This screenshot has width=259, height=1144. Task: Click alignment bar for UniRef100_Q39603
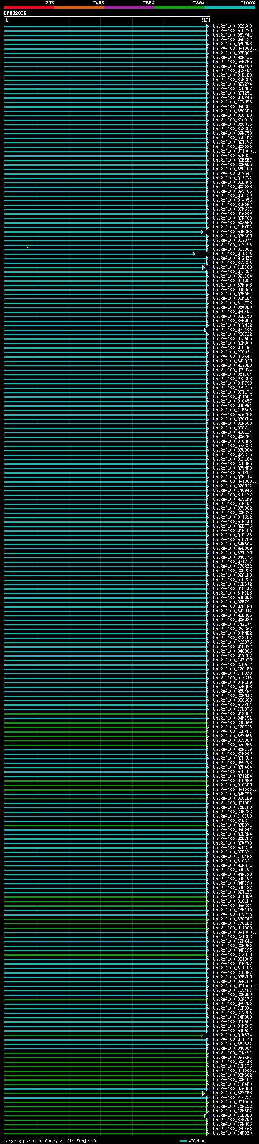click(106, 27)
